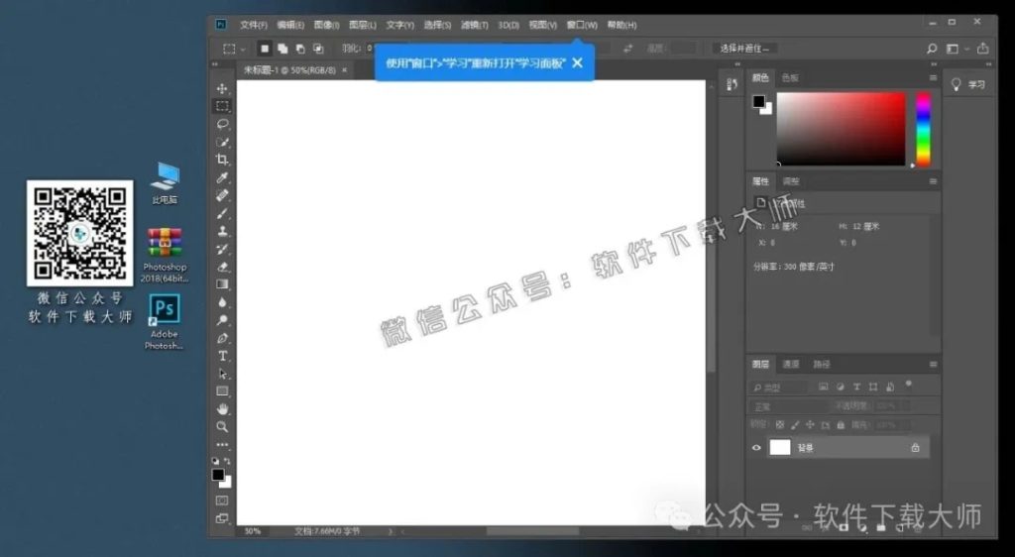Select the Path Selection tool
Image resolution: width=1015 pixels, height=557 pixels.
(222, 374)
